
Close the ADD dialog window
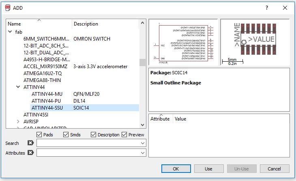coord(285,8)
